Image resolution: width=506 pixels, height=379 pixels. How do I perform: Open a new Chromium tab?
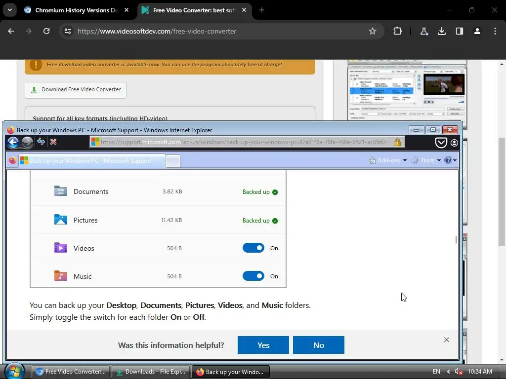262,10
